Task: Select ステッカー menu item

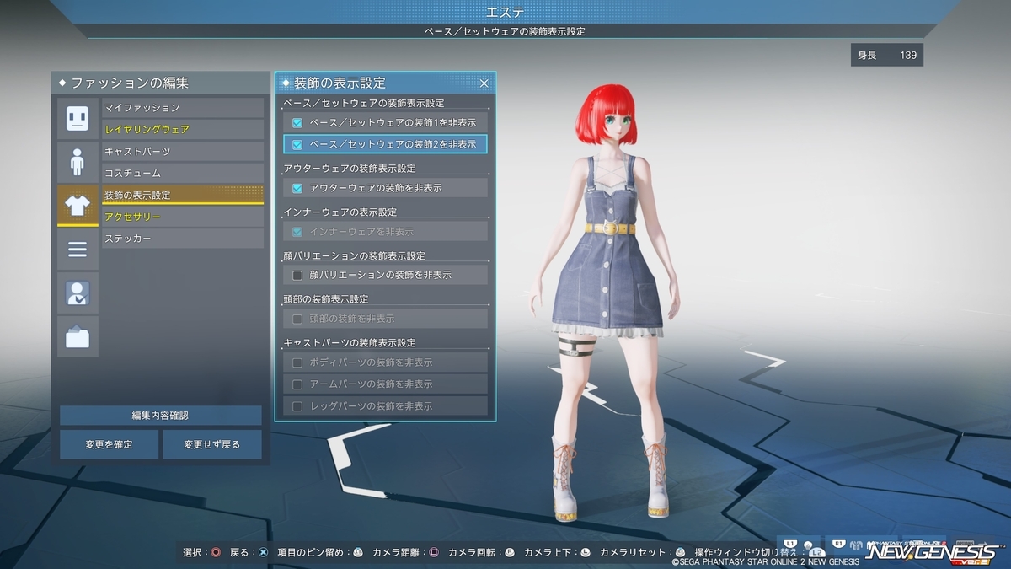Action: (183, 239)
